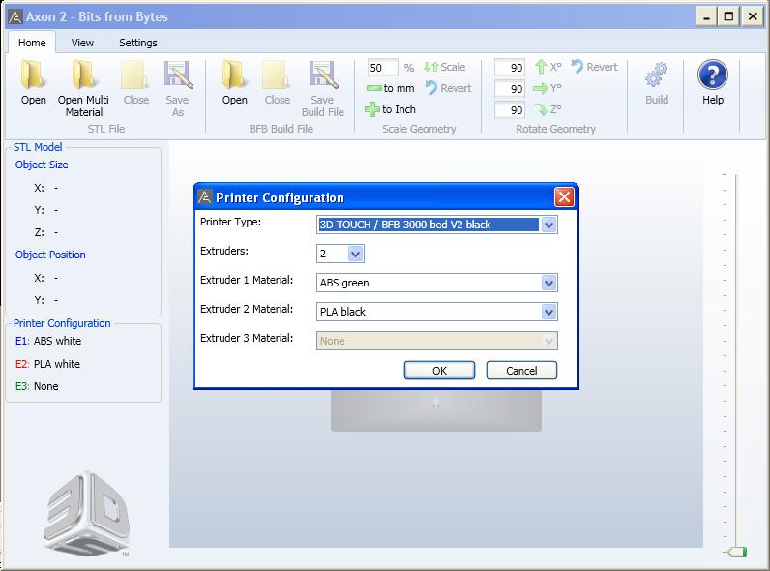Convert geometry to mm
Image resolution: width=770 pixels, height=571 pixels.
[391, 88]
